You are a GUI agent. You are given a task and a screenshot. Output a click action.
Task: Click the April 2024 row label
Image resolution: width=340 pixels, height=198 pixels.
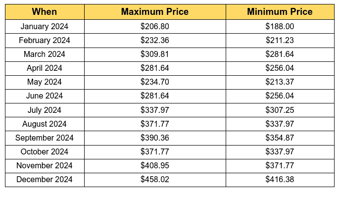(45, 68)
